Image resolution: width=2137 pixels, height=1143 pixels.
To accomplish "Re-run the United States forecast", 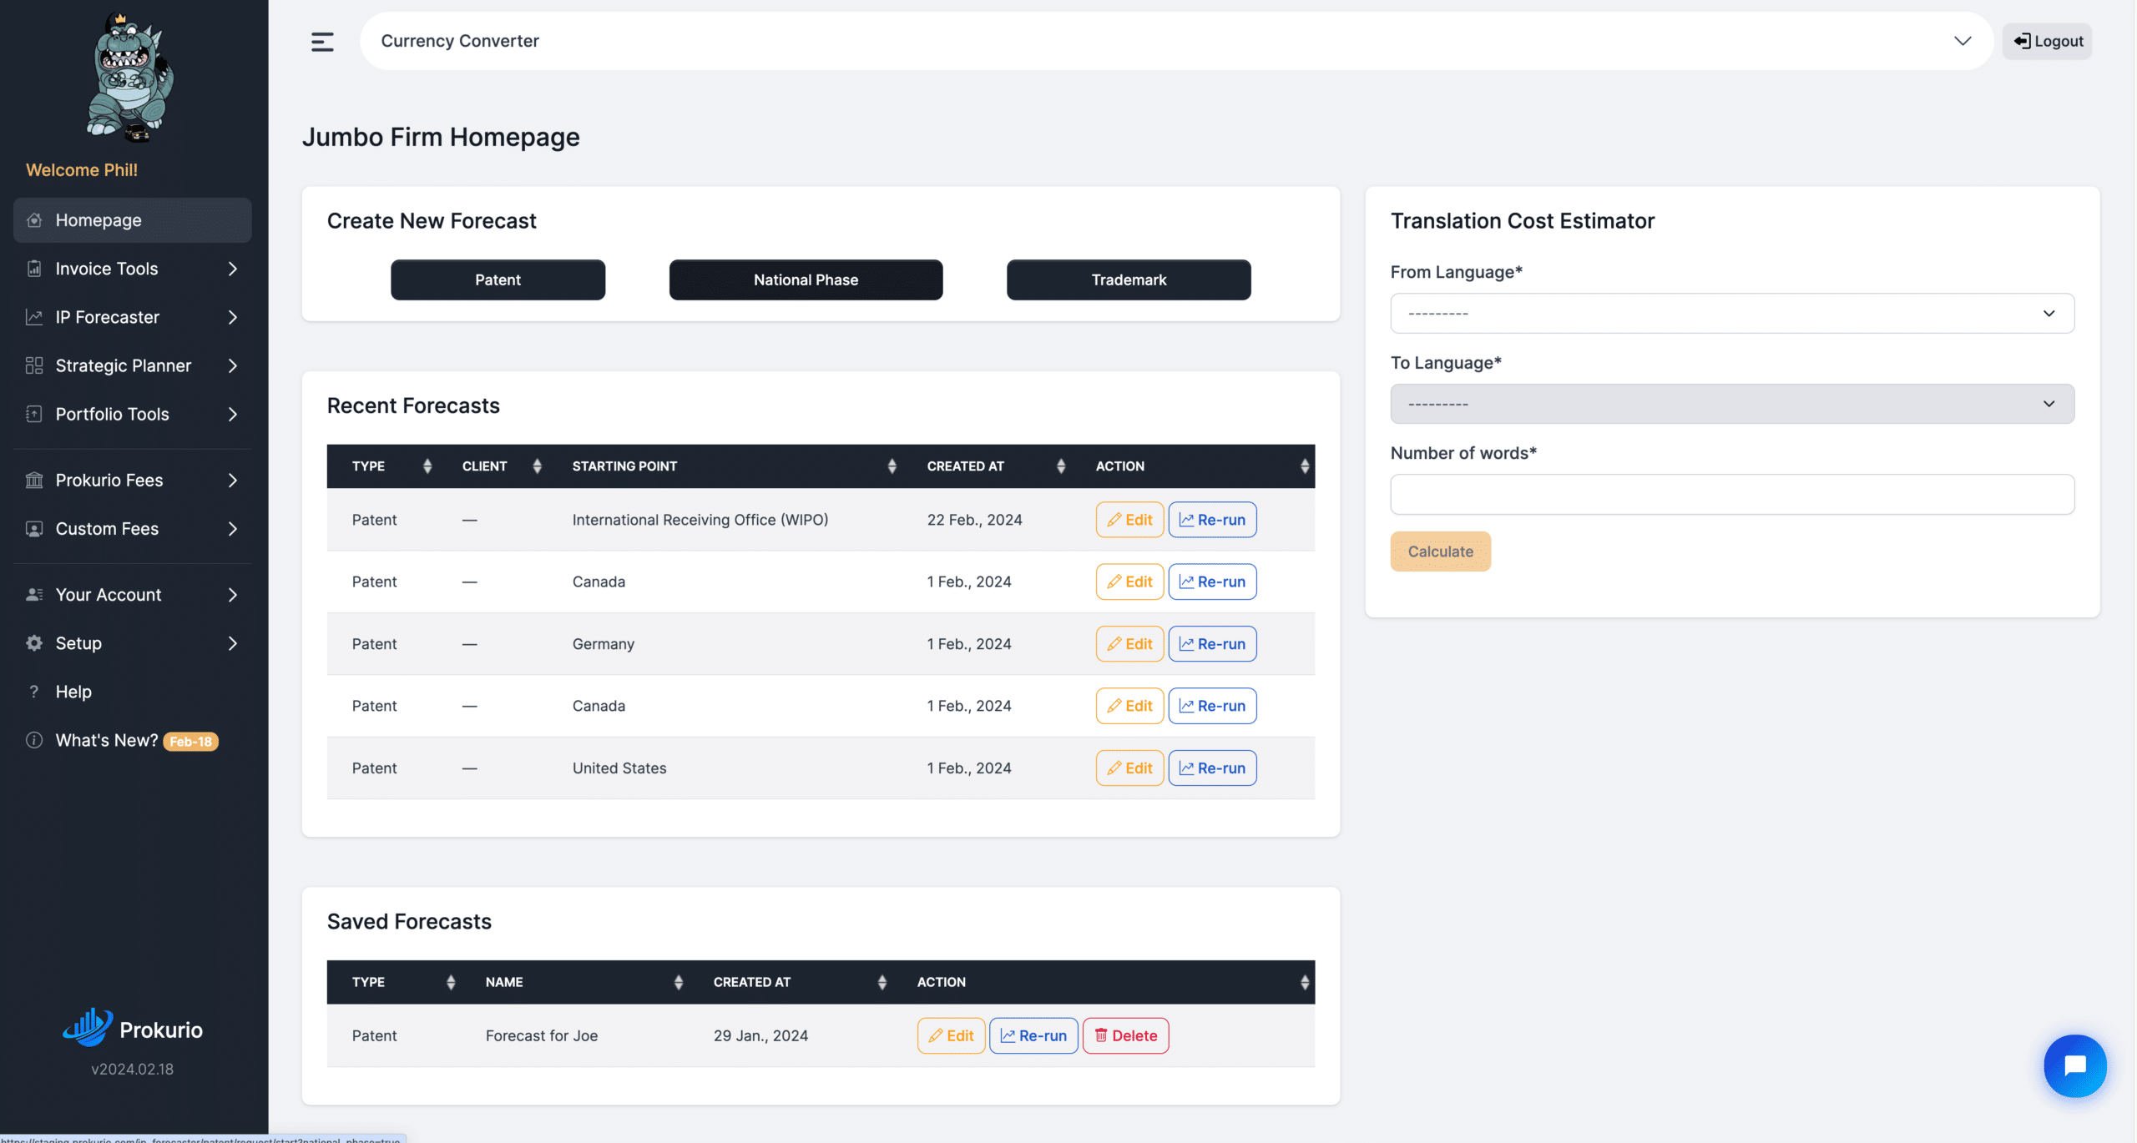I will 1212,768.
